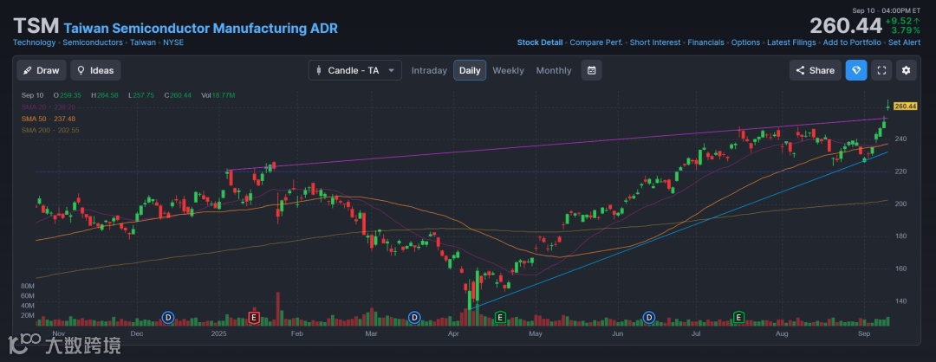
Task: Go to Short Interest page
Action: click(654, 42)
